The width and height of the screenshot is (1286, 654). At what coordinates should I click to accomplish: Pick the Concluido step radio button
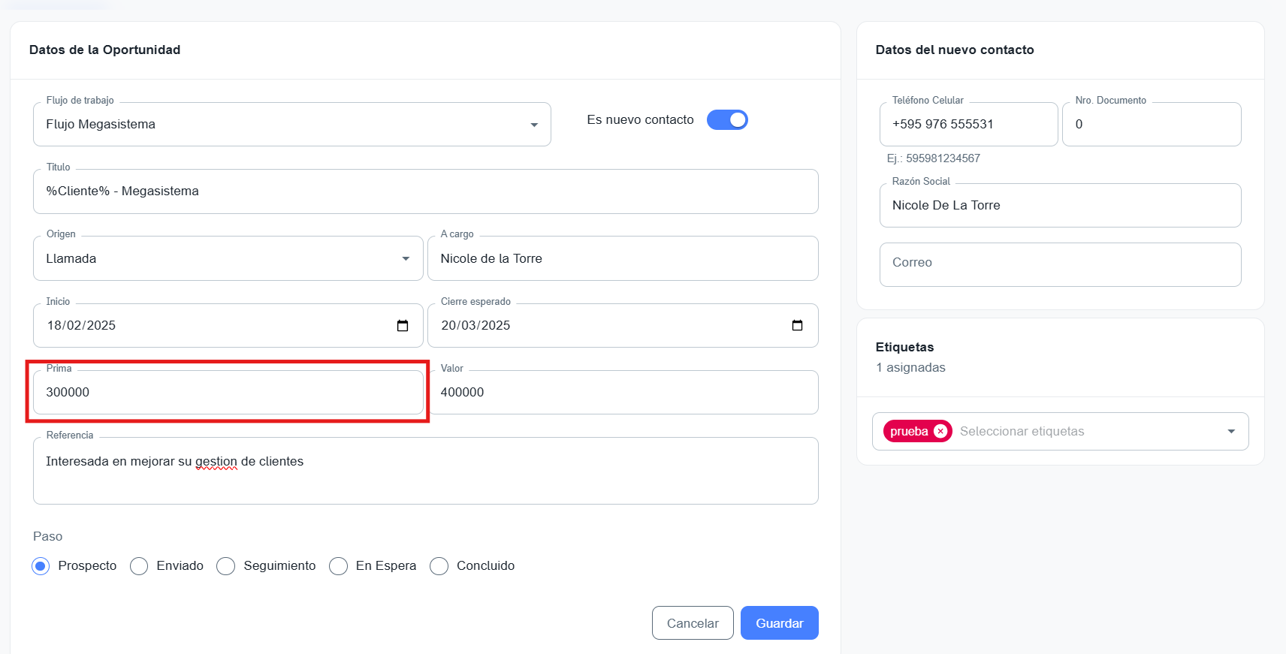[x=439, y=566]
